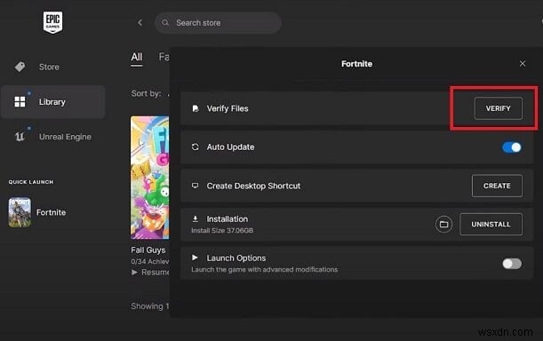Open Fortnite thumbnail in Quick Launch

pyautogui.click(x=20, y=212)
